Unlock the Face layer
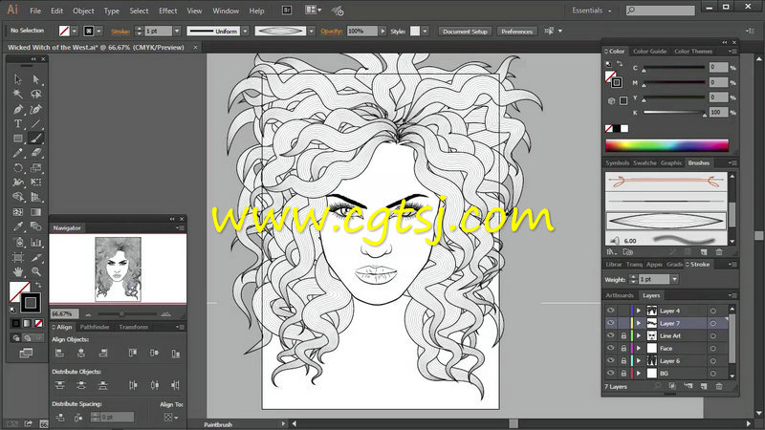This screenshot has height=430, width=765. (623, 348)
